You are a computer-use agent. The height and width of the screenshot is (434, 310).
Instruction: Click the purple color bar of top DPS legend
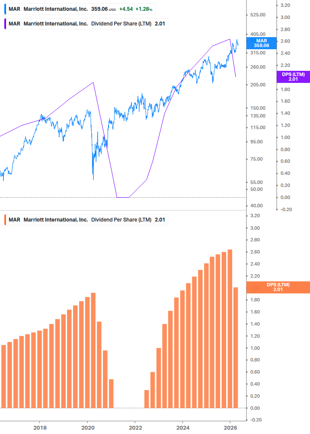click(5, 24)
